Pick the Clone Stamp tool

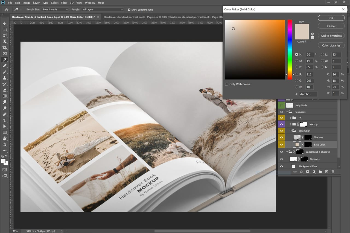tap(5, 78)
